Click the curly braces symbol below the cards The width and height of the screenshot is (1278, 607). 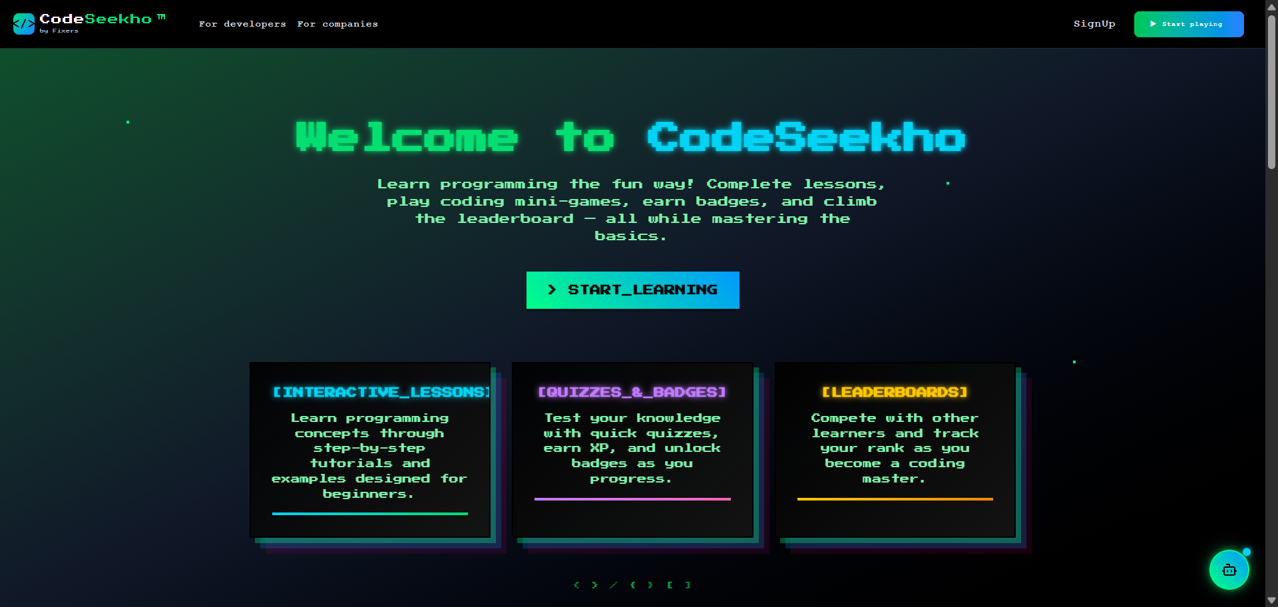[642, 585]
